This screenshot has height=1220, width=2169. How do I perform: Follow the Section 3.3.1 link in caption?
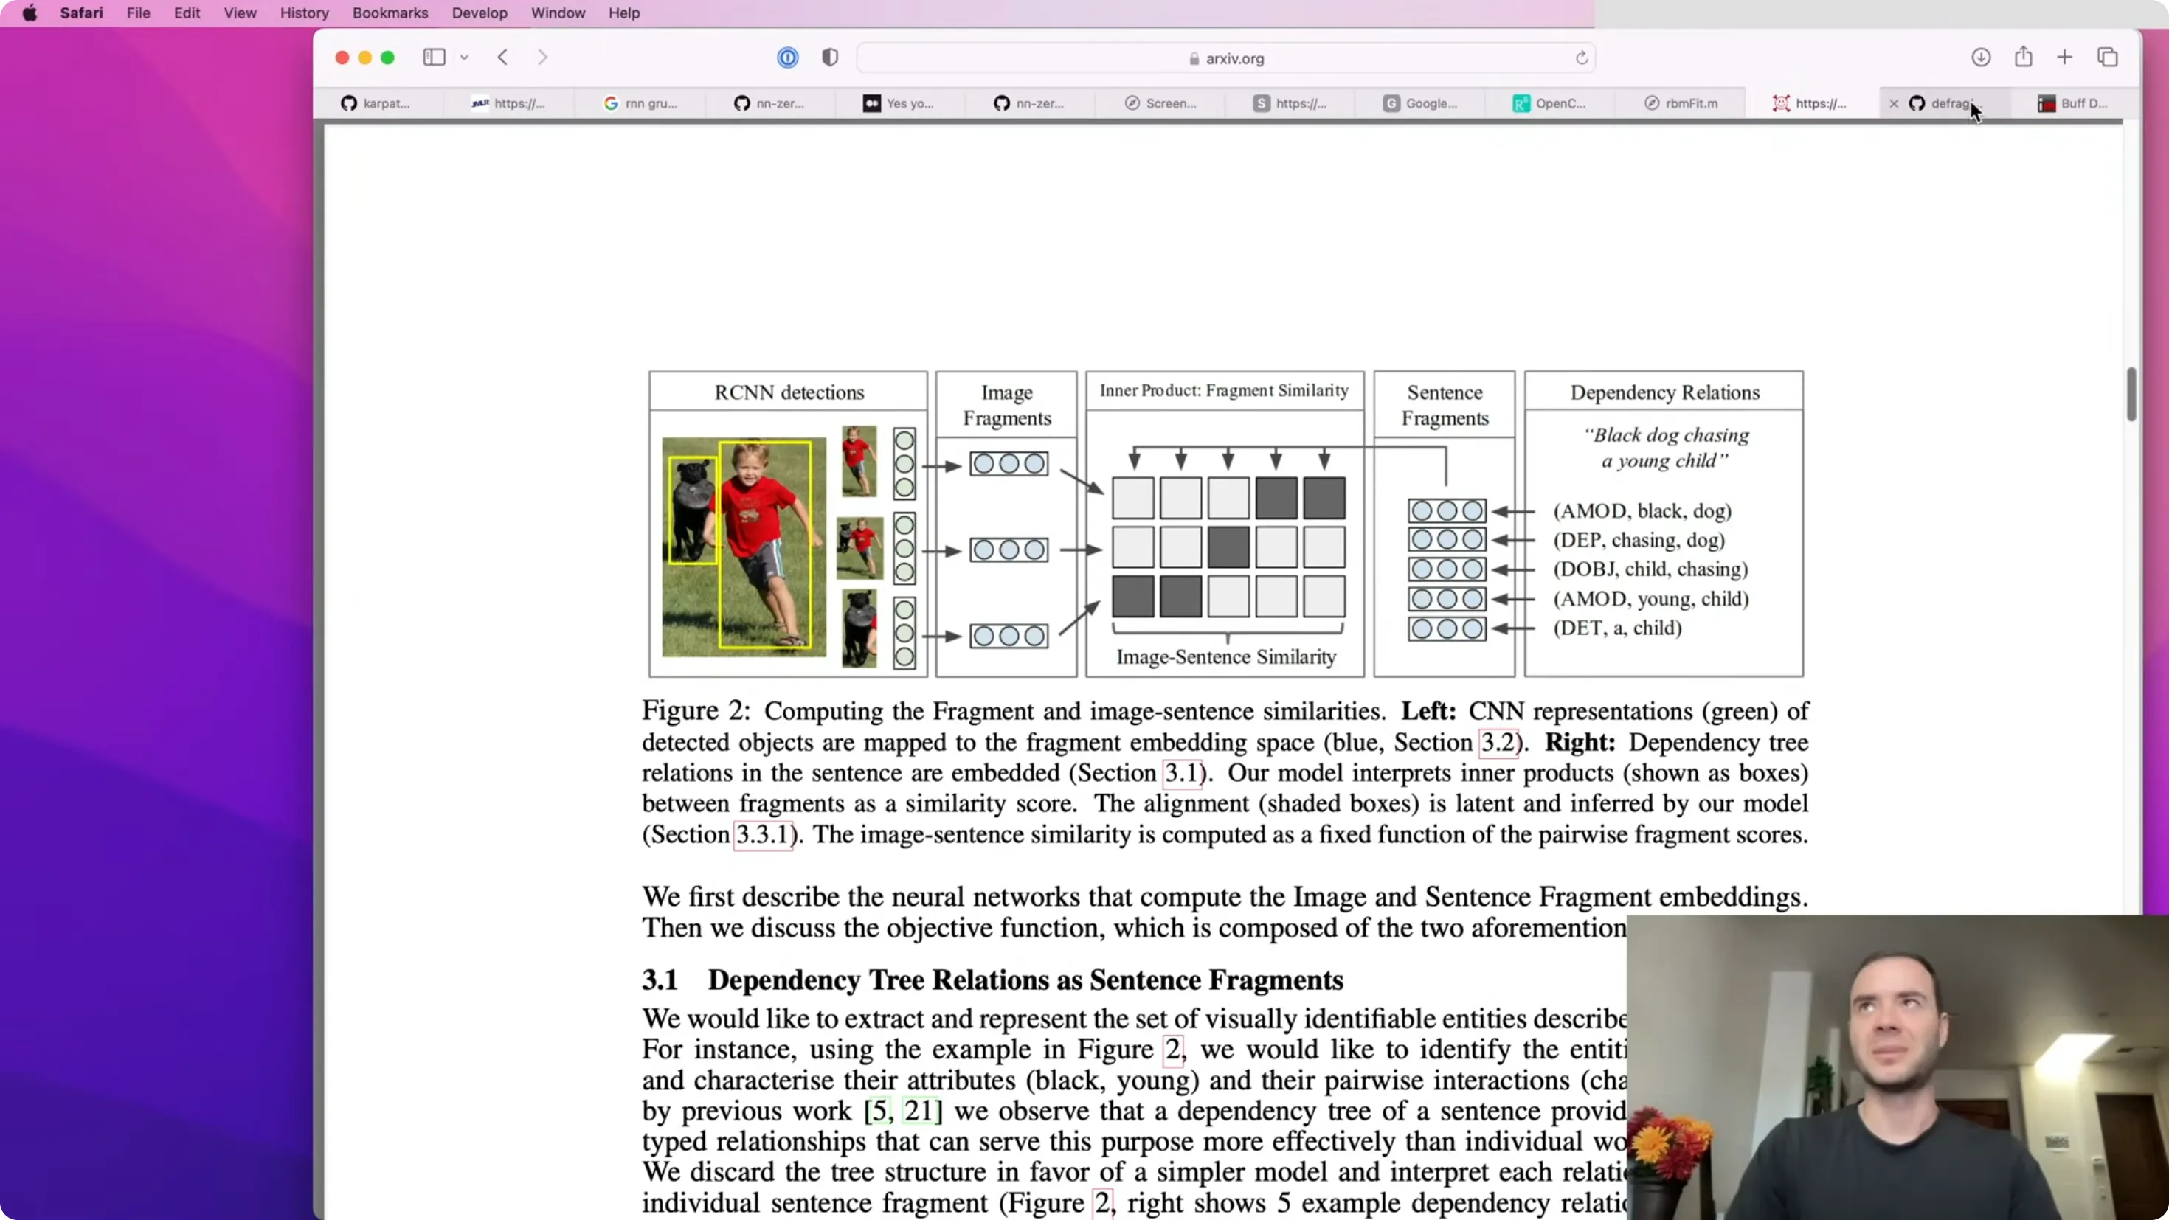pos(763,834)
